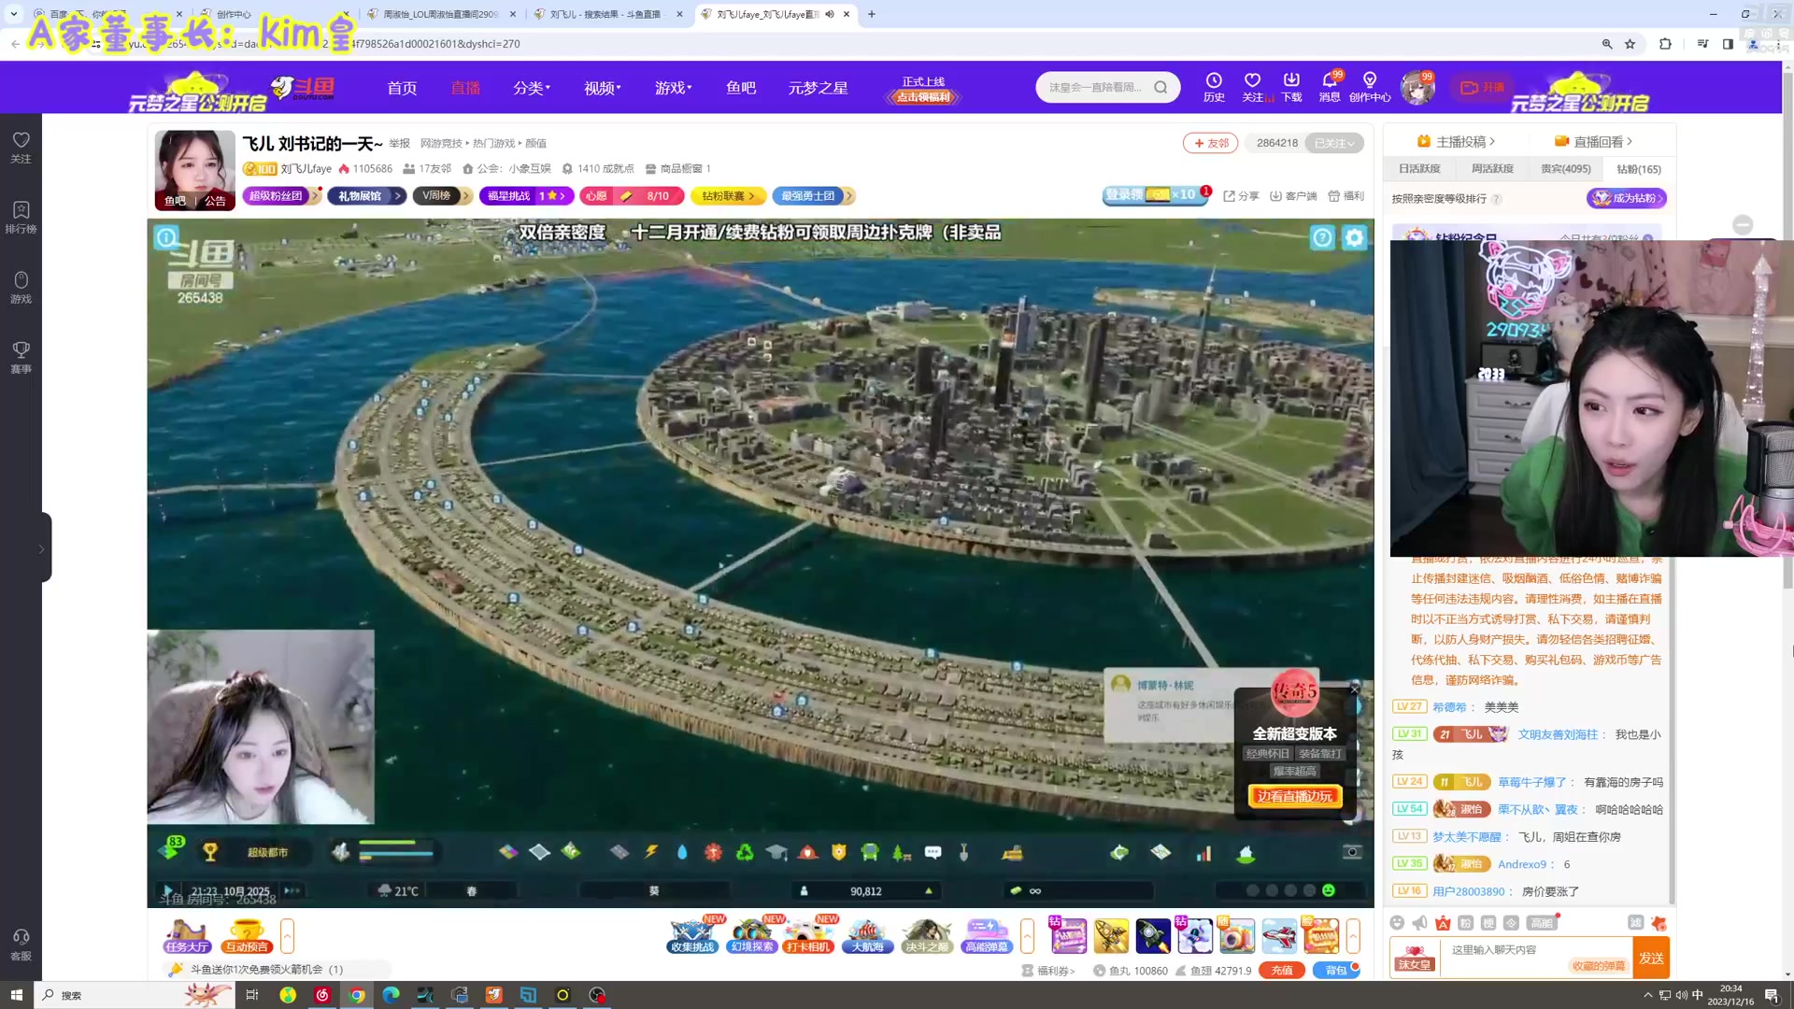This screenshot has height=1009, width=1794.
Task: Open 决斗之巅 activity icon
Action: (927, 935)
